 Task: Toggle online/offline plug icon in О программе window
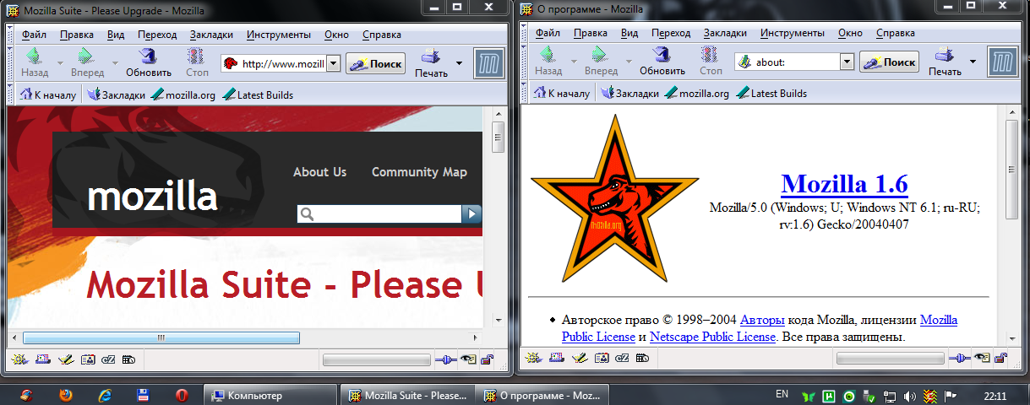(960, 359)
